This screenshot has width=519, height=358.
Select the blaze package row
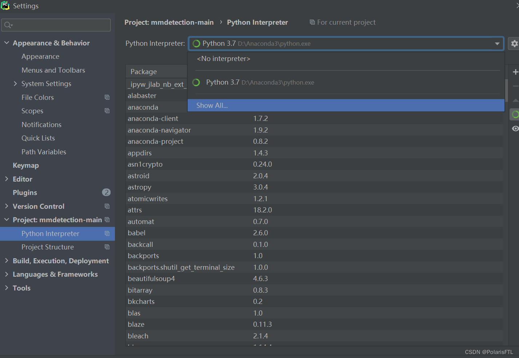[x=315, y=324]
